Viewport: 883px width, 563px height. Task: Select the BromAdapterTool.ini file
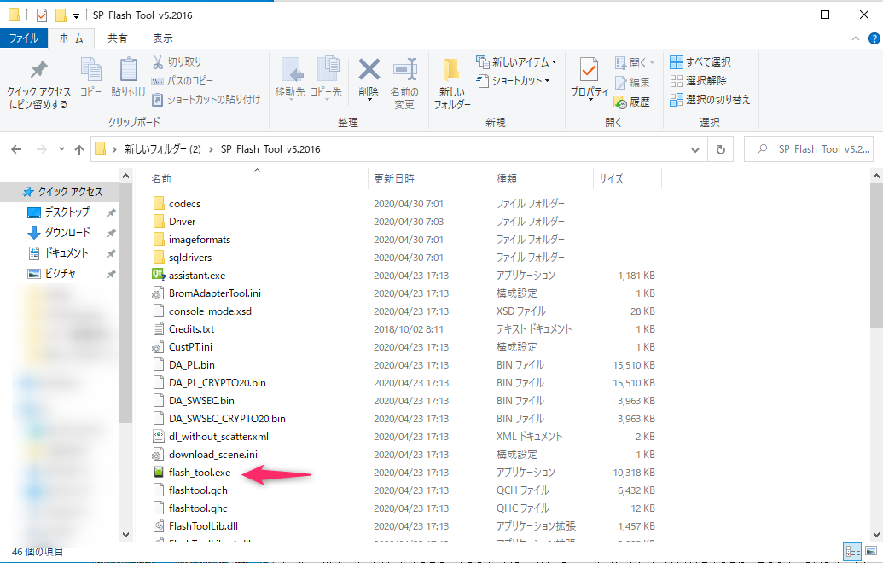(214, 293)
